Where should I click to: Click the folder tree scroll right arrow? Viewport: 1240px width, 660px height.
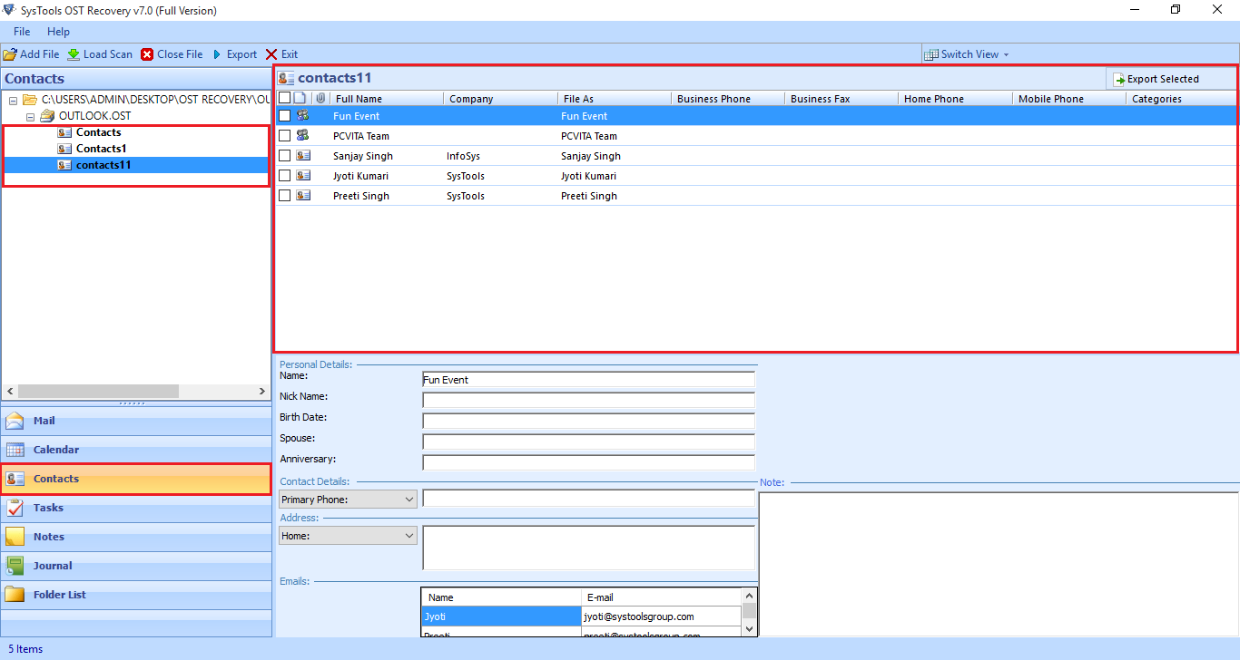[262, 391]
